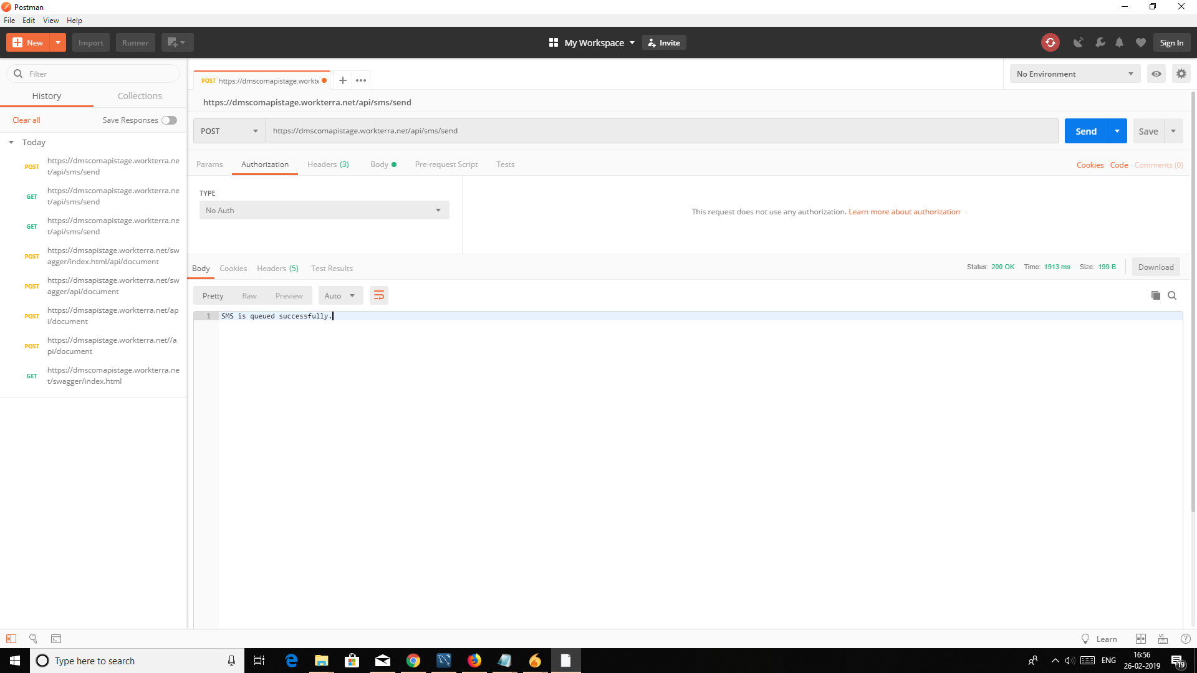Search within the response body
Viewport: 1197px width, 673px height.
(1172, 295)
